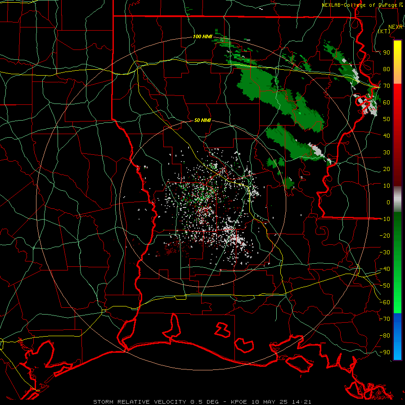This screenshot has width=405, height=405.
Task: Click the 80 value on the velocity scale
Action: 387,69
